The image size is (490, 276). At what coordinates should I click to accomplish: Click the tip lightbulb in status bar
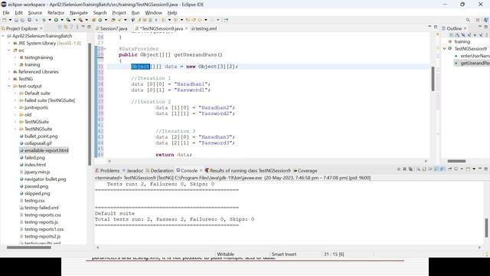coord(487,254)
